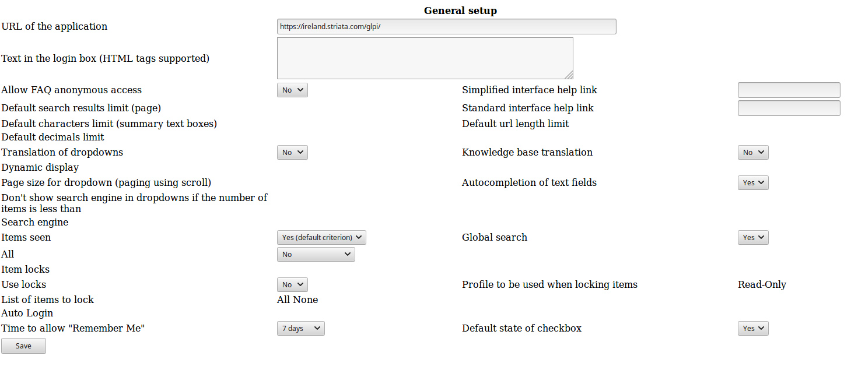Click the General setup page heading
This screenshot has width=851, height=391.
[460, 10]
